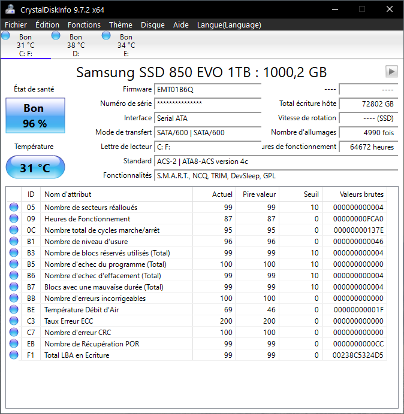This screenshot has width=404, height=414.
Task: Click the ID column header
Action: pos(31,194)
